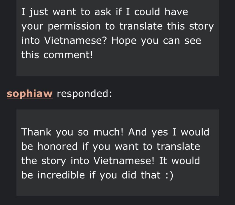Click the word 'honored' in the reply
This screenshot has width=235, height=205.
tap(58, 146)
